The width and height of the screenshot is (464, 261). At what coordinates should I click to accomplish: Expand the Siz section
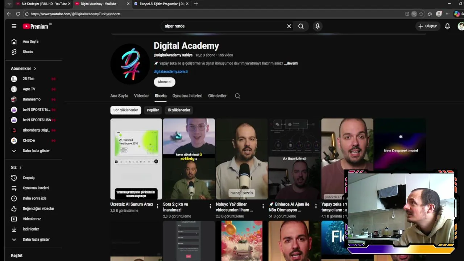click(x=16, y=167)
